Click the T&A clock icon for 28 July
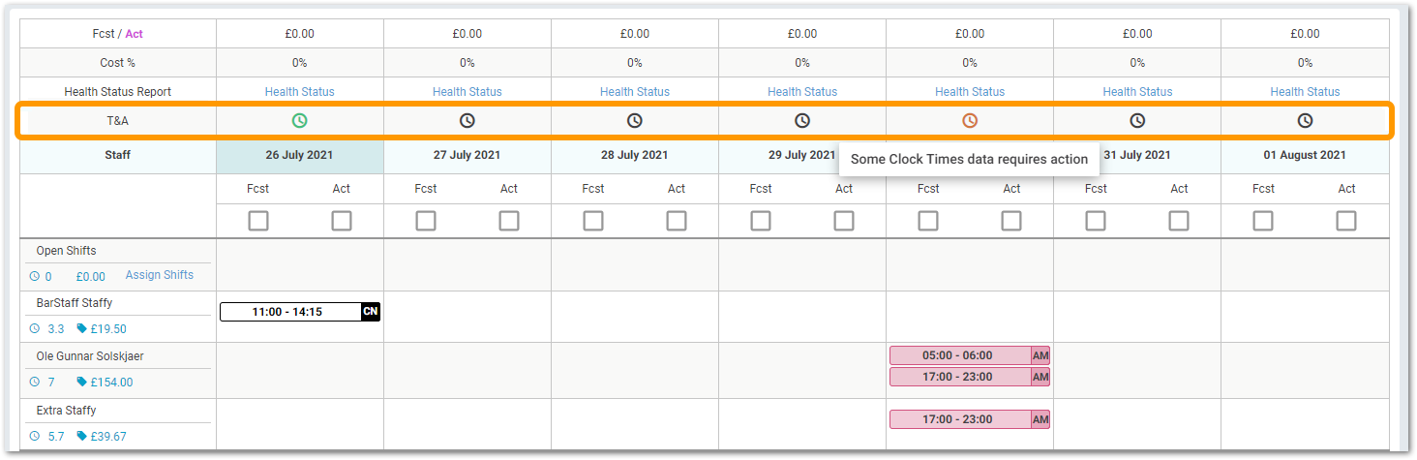The width and height of the screenshot is (1417, 460). pos(635,121)
